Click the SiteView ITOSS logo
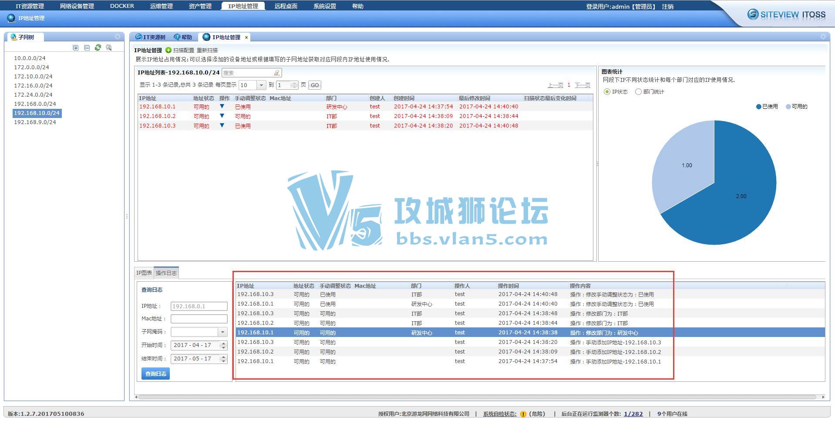The image size is (835, 421). coord(786,14)
